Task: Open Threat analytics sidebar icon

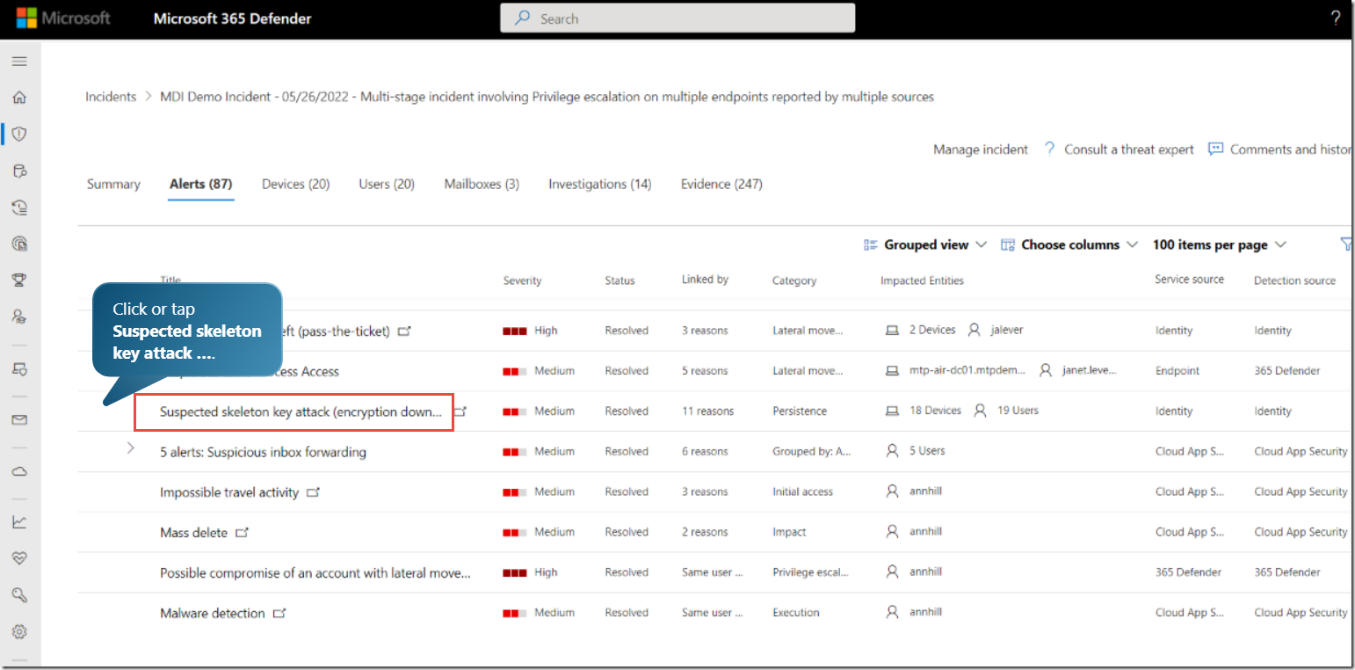Action: click(19, 244)
